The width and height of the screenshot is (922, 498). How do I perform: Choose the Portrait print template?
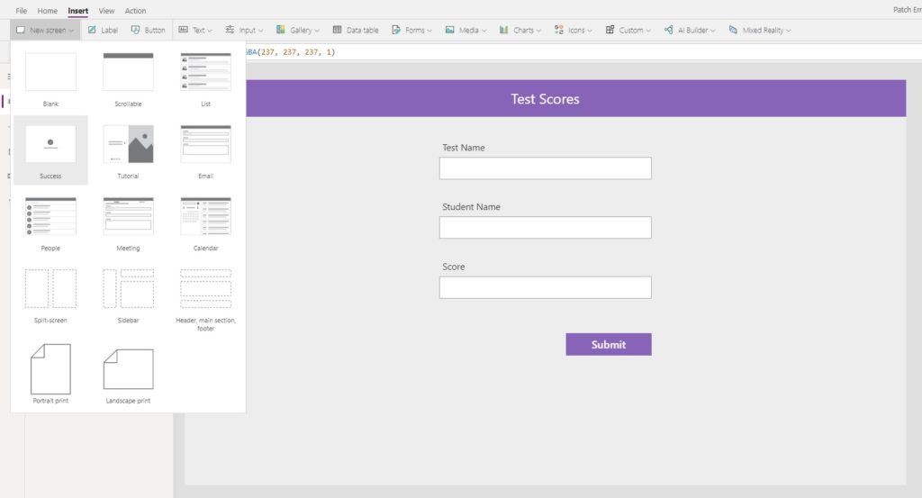(x=50, y=374)
